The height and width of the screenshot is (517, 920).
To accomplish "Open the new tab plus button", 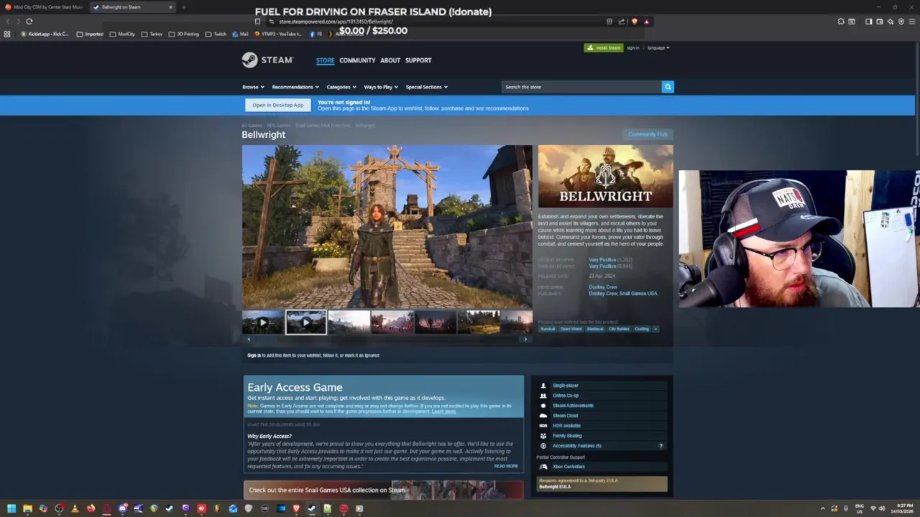I will click(x=183, y=7).
